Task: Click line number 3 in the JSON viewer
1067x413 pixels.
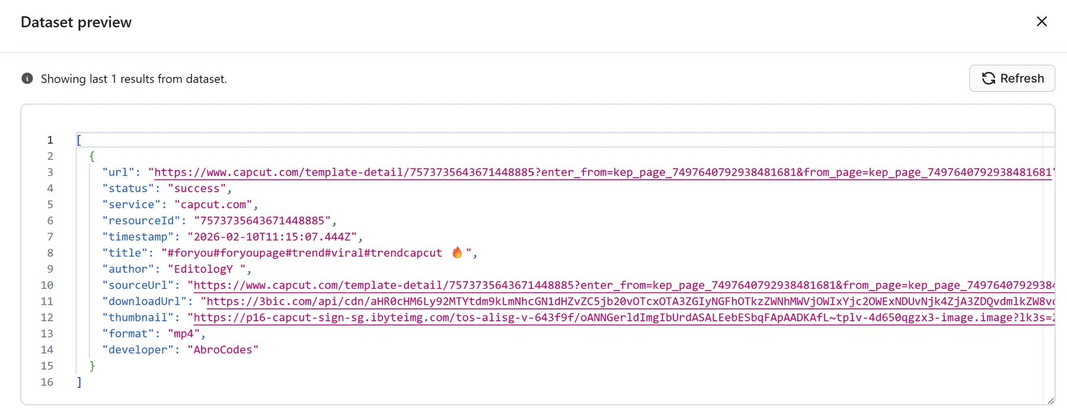Action: pyautogui.click(x=50, y=172)
